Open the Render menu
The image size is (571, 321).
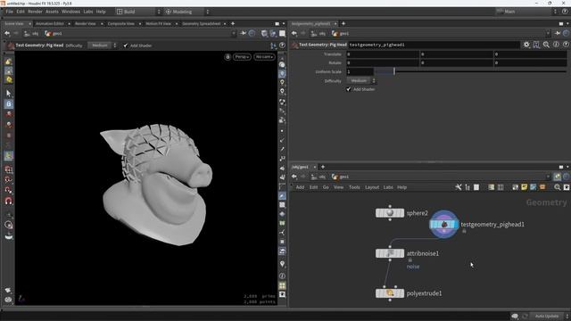point(35,12)
